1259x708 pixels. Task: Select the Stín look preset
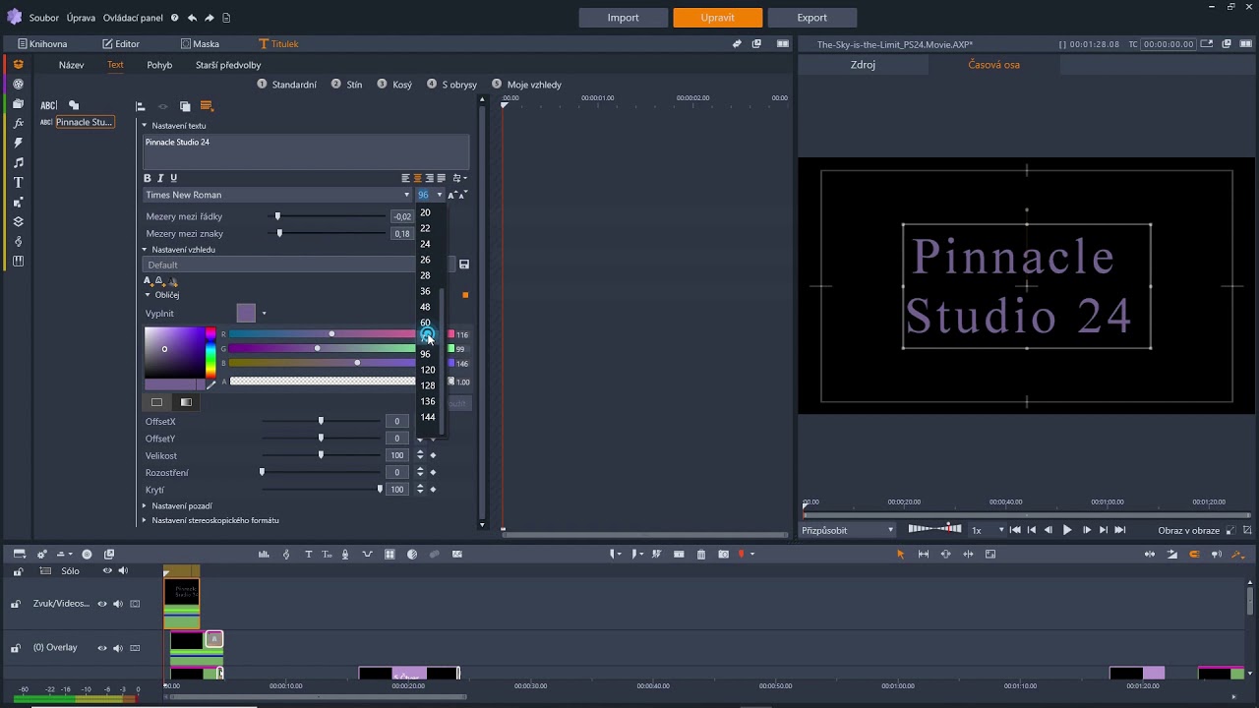[347, 85]
